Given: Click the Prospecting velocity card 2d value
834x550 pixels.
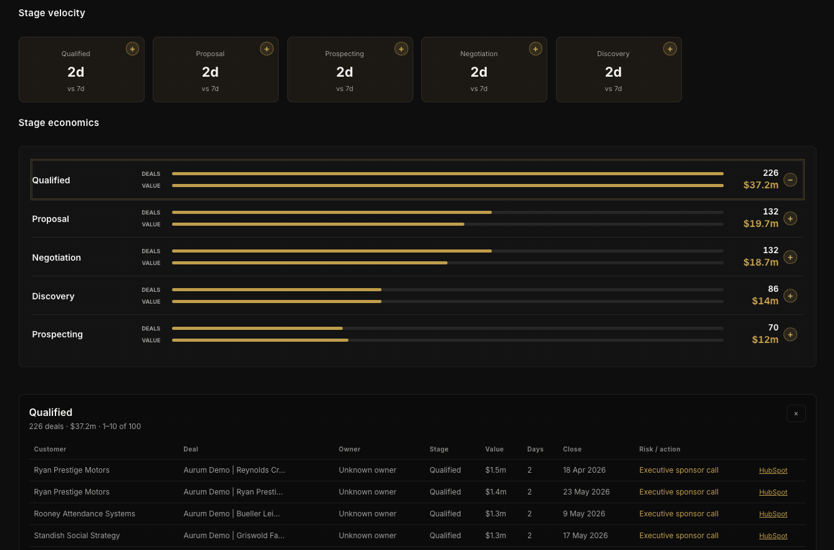Looking at the screenshot, I should [345, 72].
